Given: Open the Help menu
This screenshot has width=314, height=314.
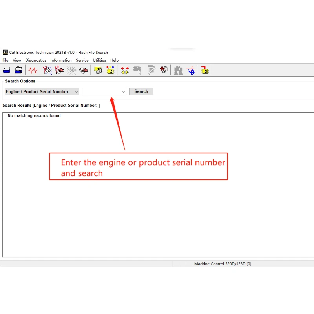Looking at the screenshot, I should (114, 60).
